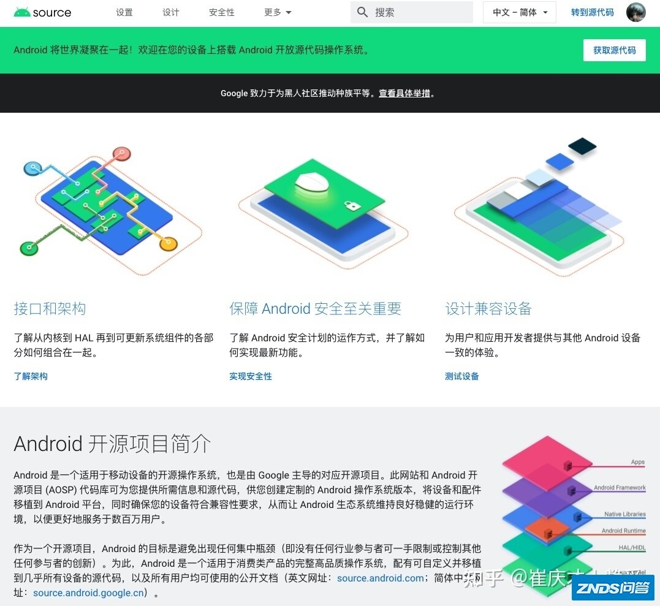This screenshot has height=606, width=660.
Task: Open the 保障 Android 安全至关重要 heading
Action: [x=315, y=308]
